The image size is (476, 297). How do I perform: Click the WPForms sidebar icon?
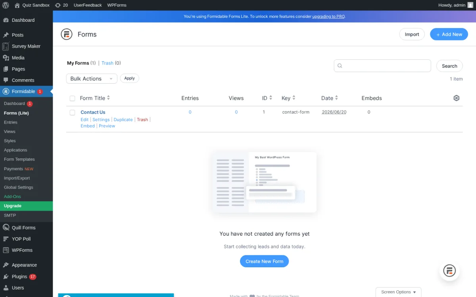pyautogui.click(x=6, y=250)
